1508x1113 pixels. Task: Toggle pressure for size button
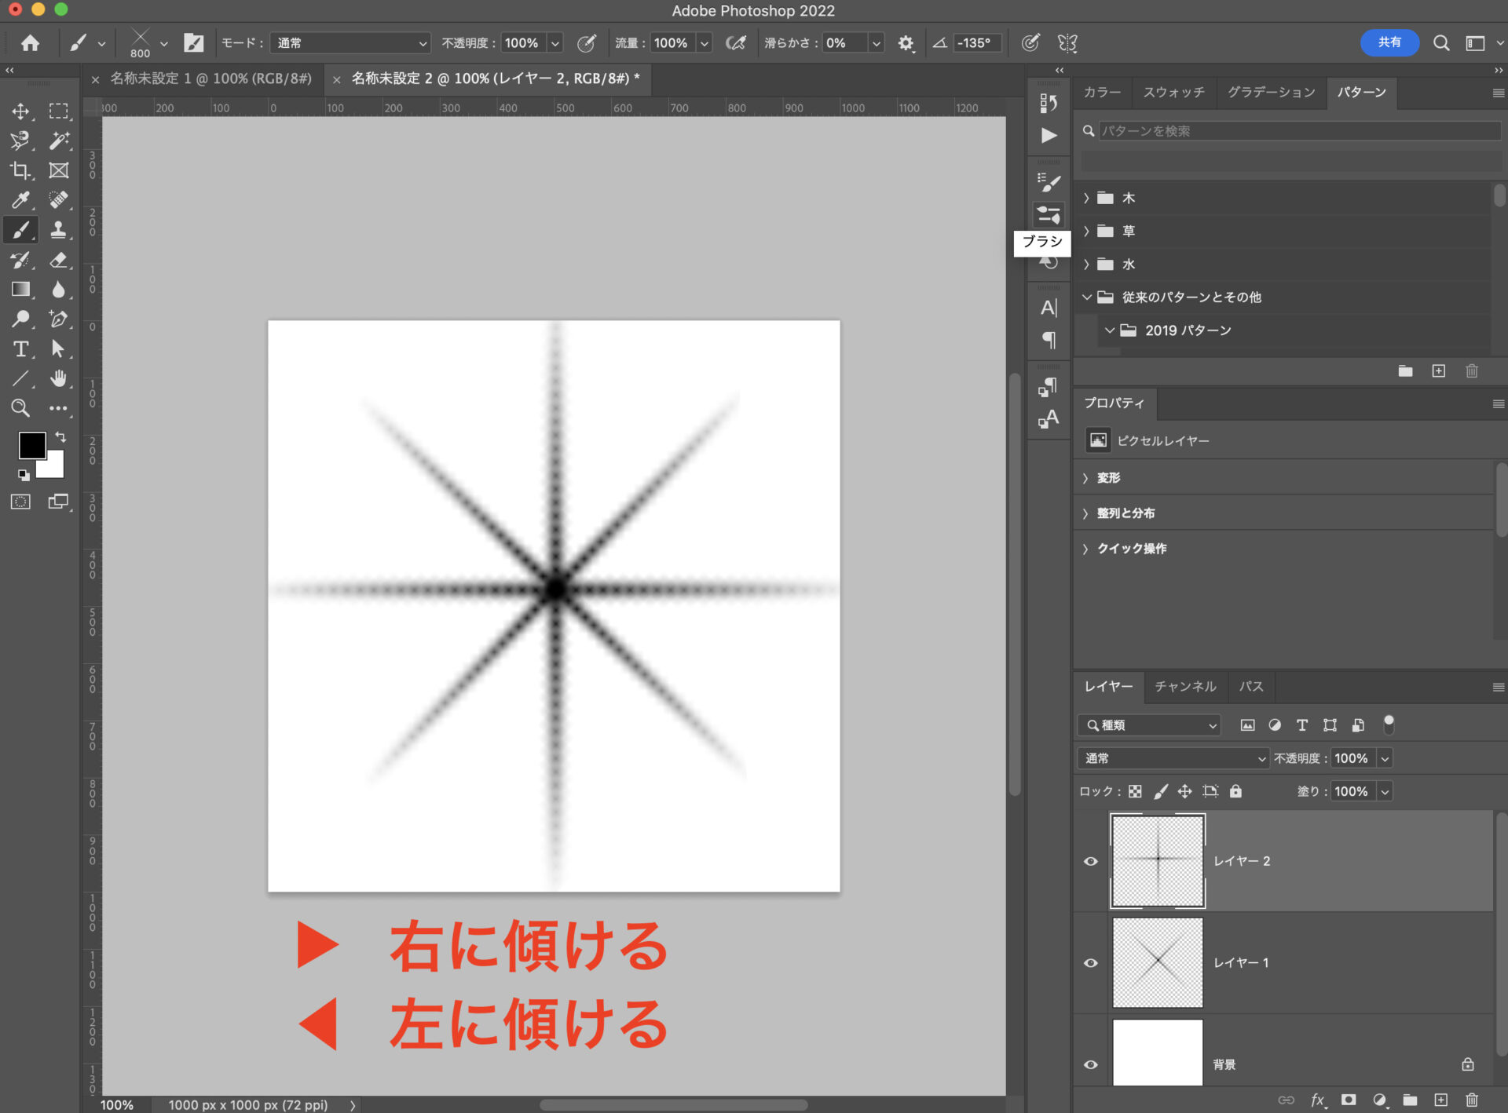coord(1030,43)
